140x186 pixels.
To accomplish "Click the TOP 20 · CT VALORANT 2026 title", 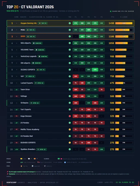I will (30, 7).
